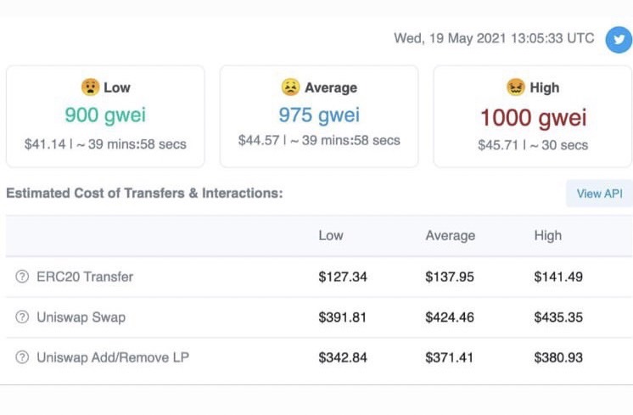The width and height of the screenshot is (633, 415).
Task: Click the Uniswap Swap row label
Action: [81, 317]
